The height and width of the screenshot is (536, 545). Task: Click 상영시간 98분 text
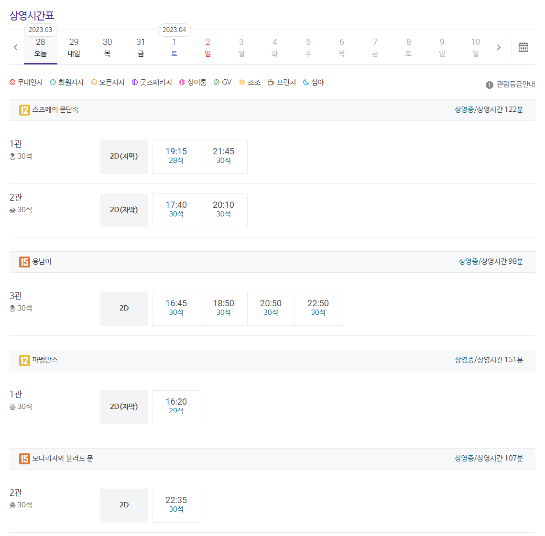tap(502, 262)
